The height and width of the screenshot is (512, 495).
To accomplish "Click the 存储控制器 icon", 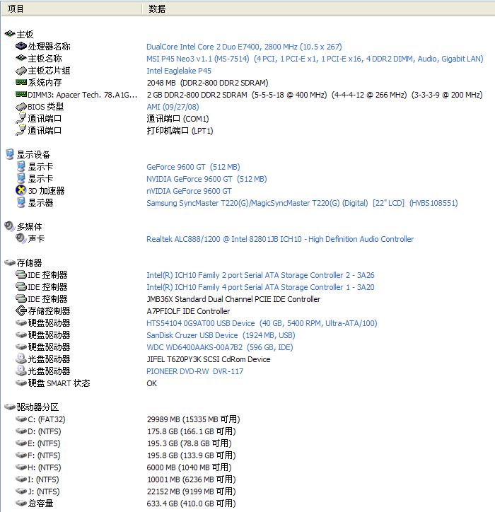I will (21, 310).
